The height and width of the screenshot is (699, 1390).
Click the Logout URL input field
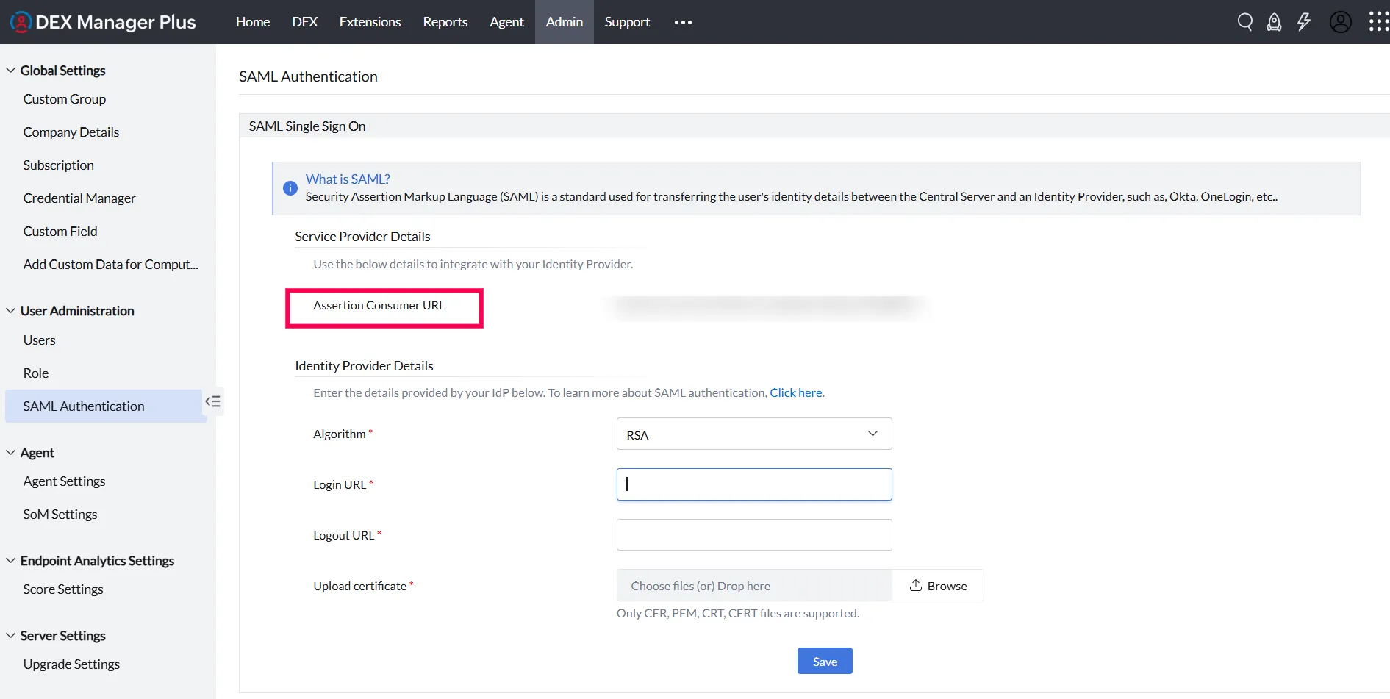(754, 535)
